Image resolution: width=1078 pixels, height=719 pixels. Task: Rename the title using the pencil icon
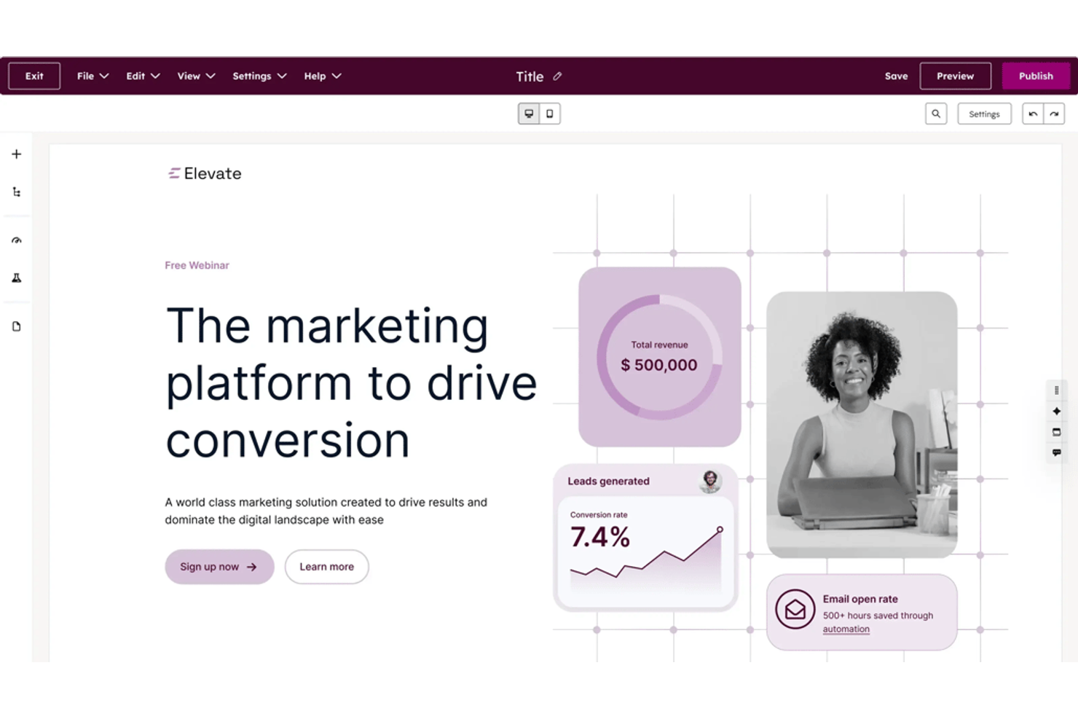click(558, 76)
